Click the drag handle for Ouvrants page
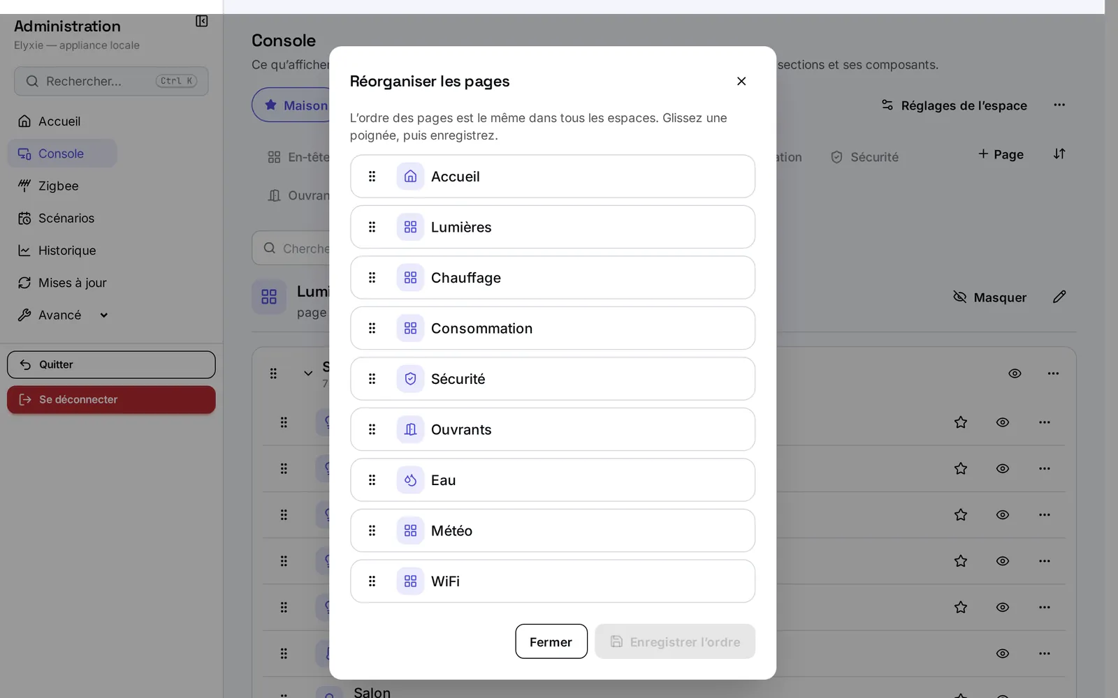The width and height of the screenshot is (1118, 698). click(x=372, y=429)
